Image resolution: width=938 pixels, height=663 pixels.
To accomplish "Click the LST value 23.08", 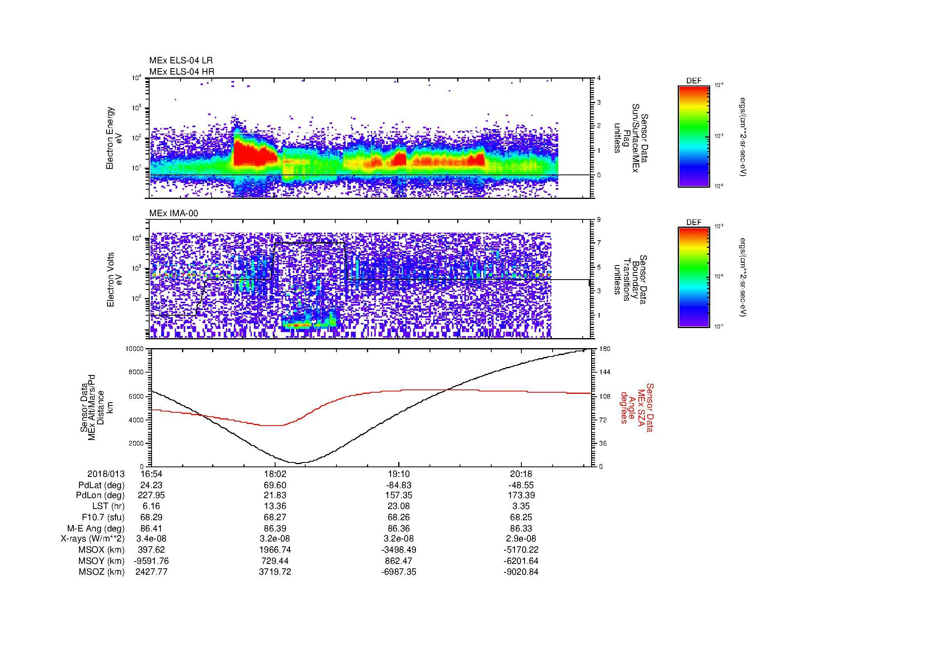I will tap(398, 507).
